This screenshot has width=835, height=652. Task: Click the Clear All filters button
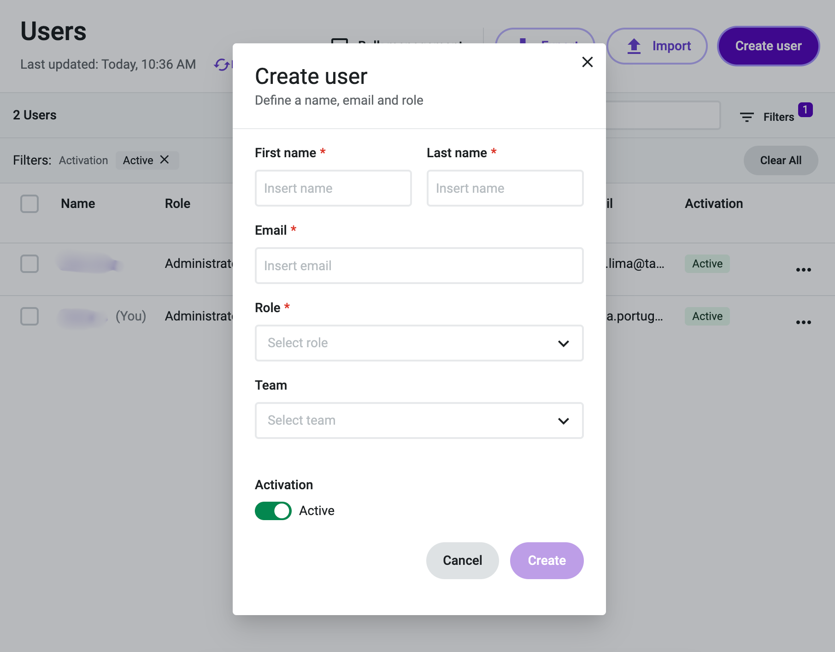(x=781, y=160)
